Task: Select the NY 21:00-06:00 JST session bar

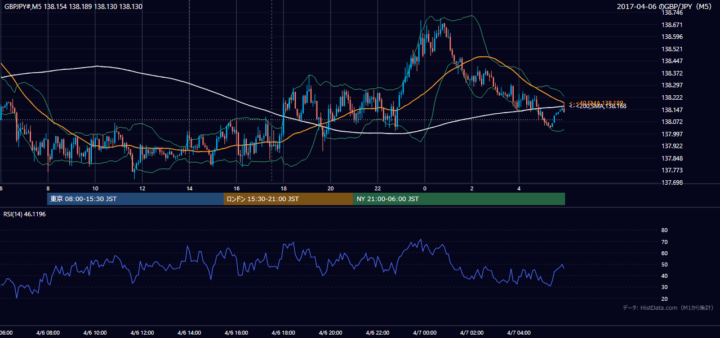Action: [x=459, y=199]
